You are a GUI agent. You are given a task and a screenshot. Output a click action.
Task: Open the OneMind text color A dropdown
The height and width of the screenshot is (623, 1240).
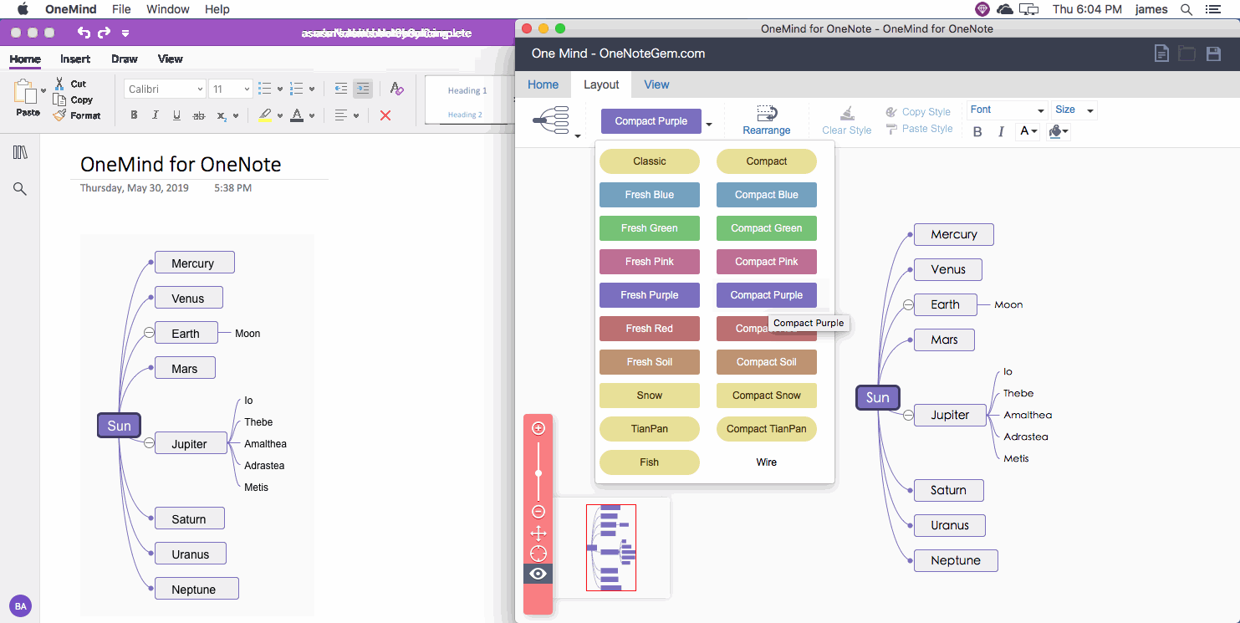point(1028,131)
